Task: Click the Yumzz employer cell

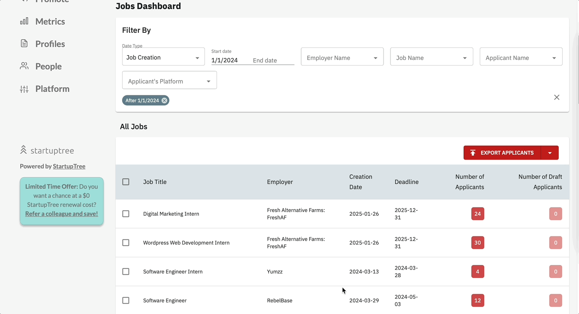Action: tap(275, 272)
